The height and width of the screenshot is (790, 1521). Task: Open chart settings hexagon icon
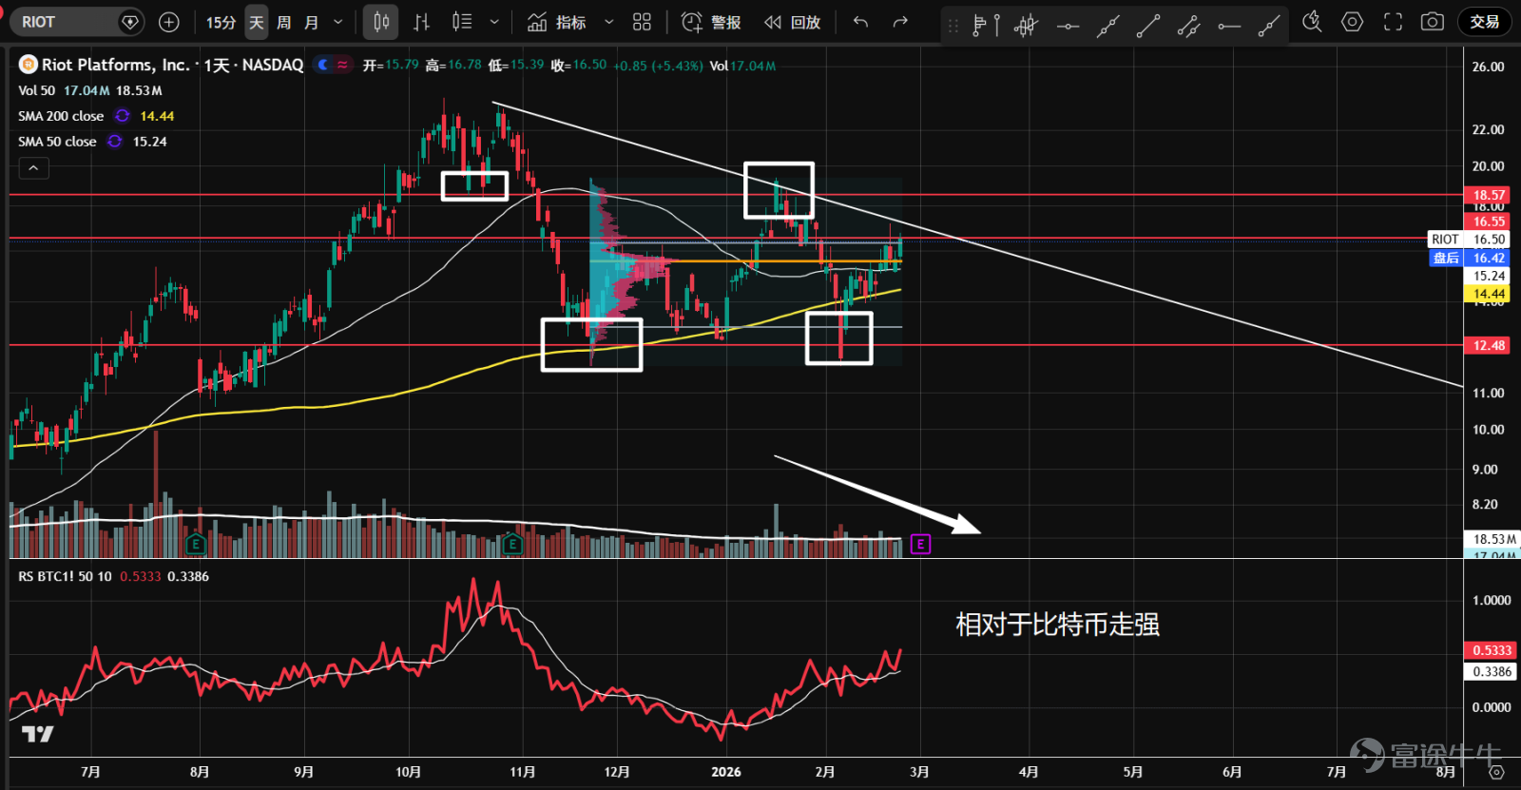pos(1352,22)
